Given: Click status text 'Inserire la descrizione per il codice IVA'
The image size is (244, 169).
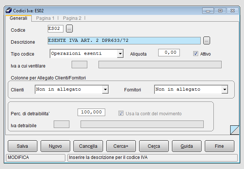Looking at the screenshot, I should (108, 157).
